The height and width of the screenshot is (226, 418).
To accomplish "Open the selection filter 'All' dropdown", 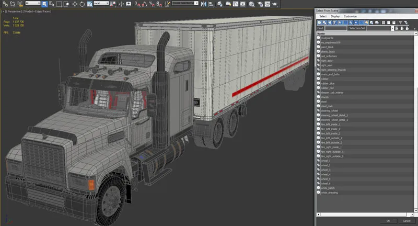I will coord(32,3).
